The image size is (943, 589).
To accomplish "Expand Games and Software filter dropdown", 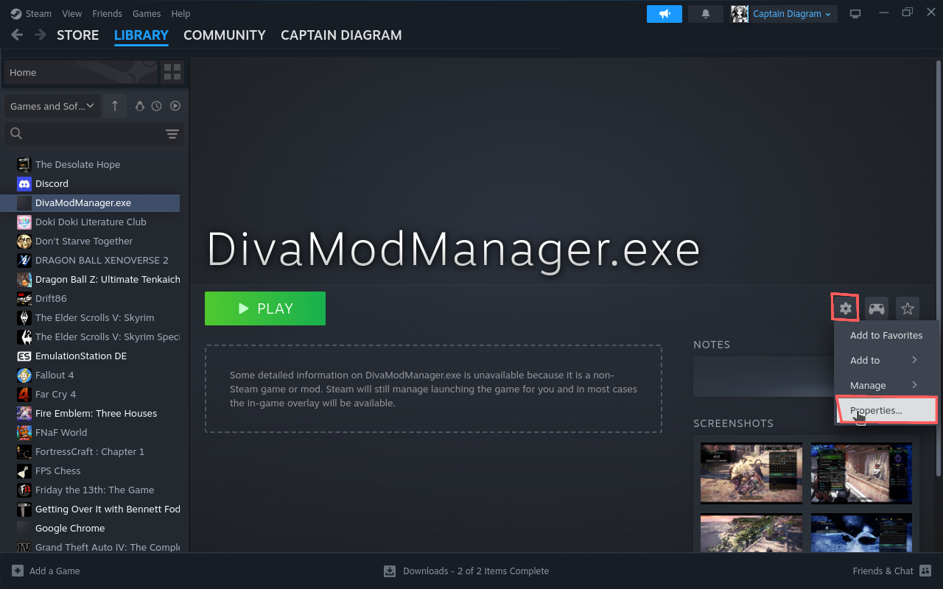I will (x=52, y=106).
